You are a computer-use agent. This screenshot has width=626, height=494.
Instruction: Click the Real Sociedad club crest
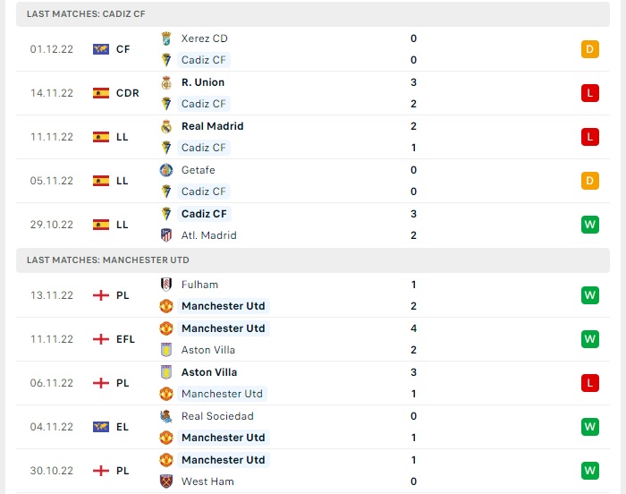[x=166, y=416]
